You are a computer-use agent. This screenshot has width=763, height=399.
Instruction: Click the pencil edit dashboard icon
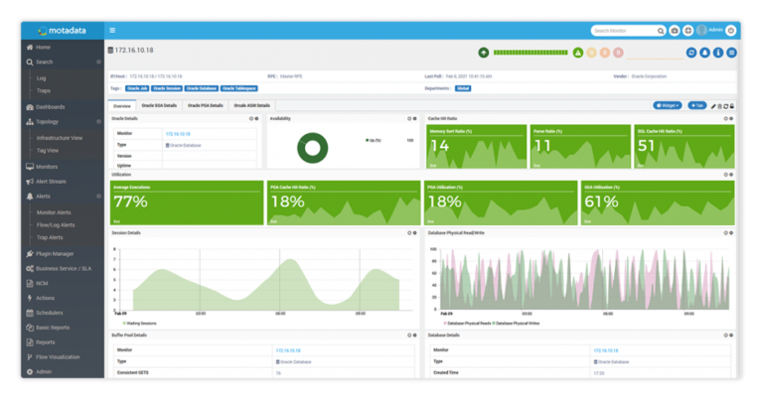pyautogui.click(x=713, y=106)
